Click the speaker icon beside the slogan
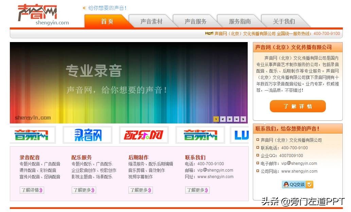The image size is (351, 212). click(x=84, y=8)
